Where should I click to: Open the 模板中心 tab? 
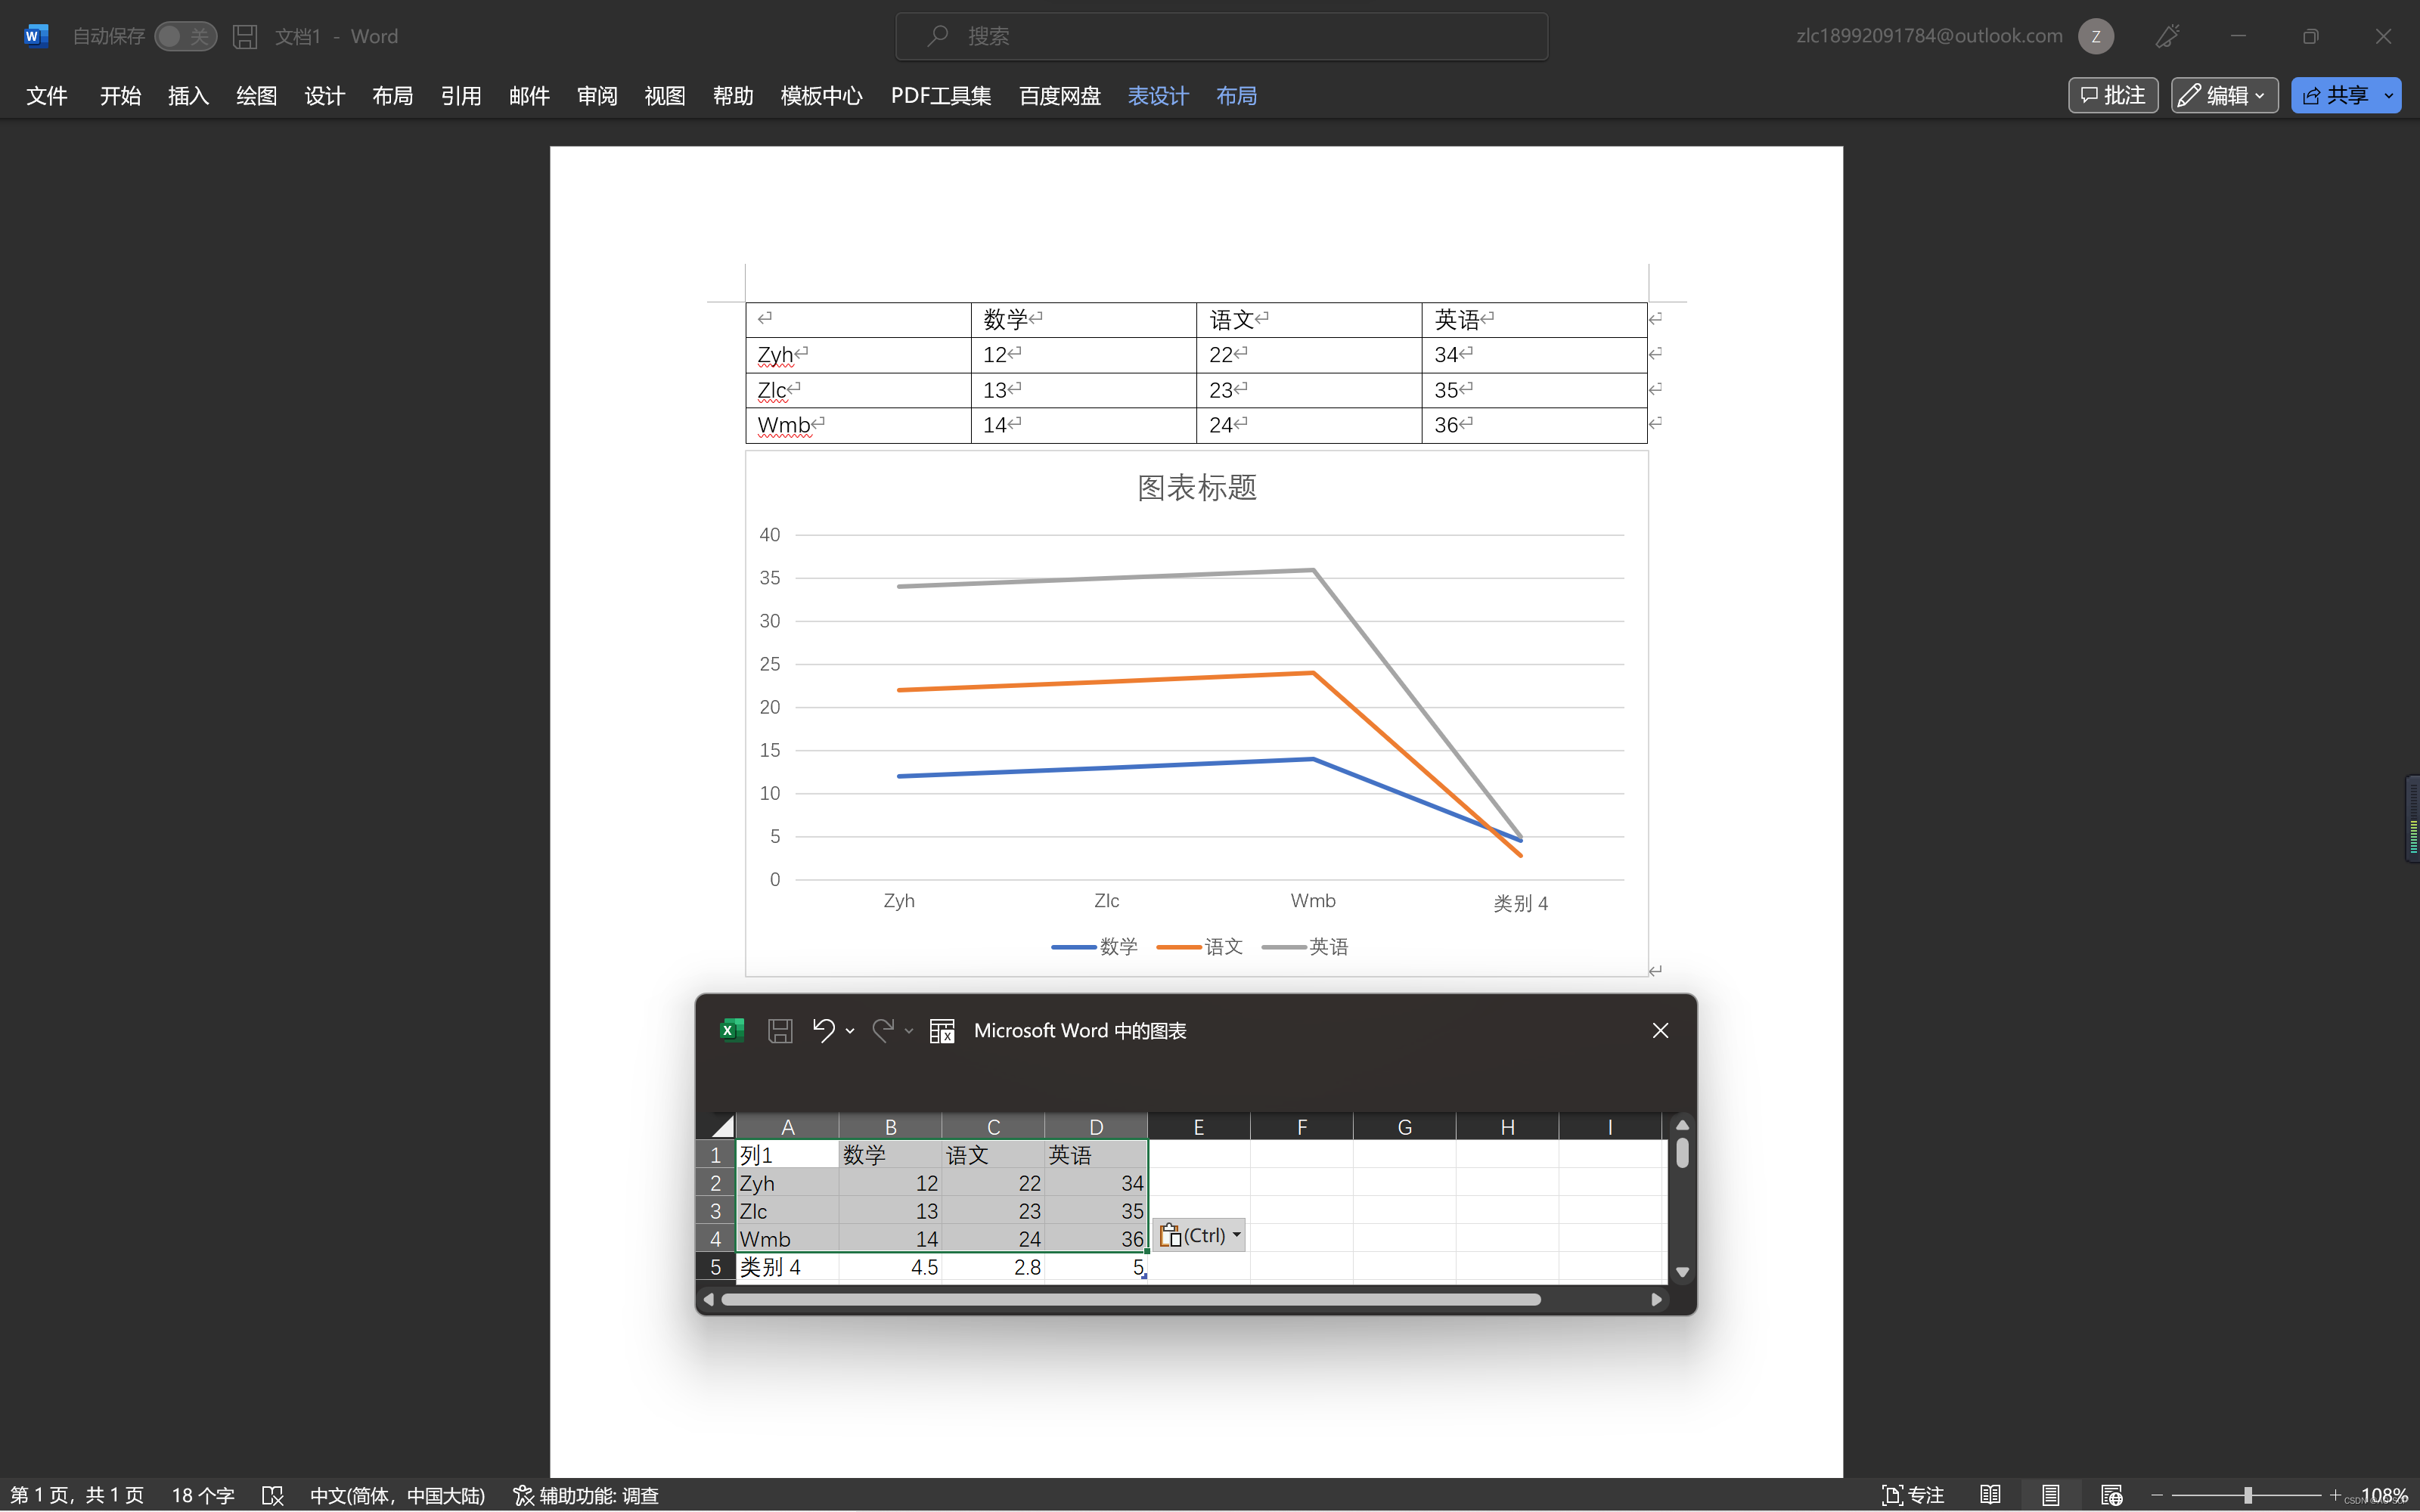point(821,95)
